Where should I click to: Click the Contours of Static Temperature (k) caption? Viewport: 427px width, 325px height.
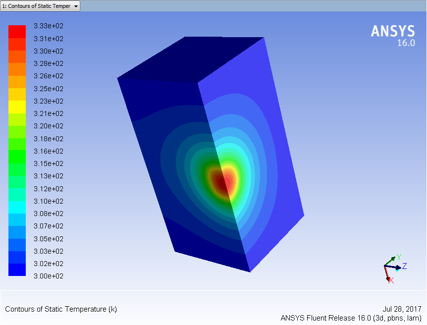click(x=61, y=309)
